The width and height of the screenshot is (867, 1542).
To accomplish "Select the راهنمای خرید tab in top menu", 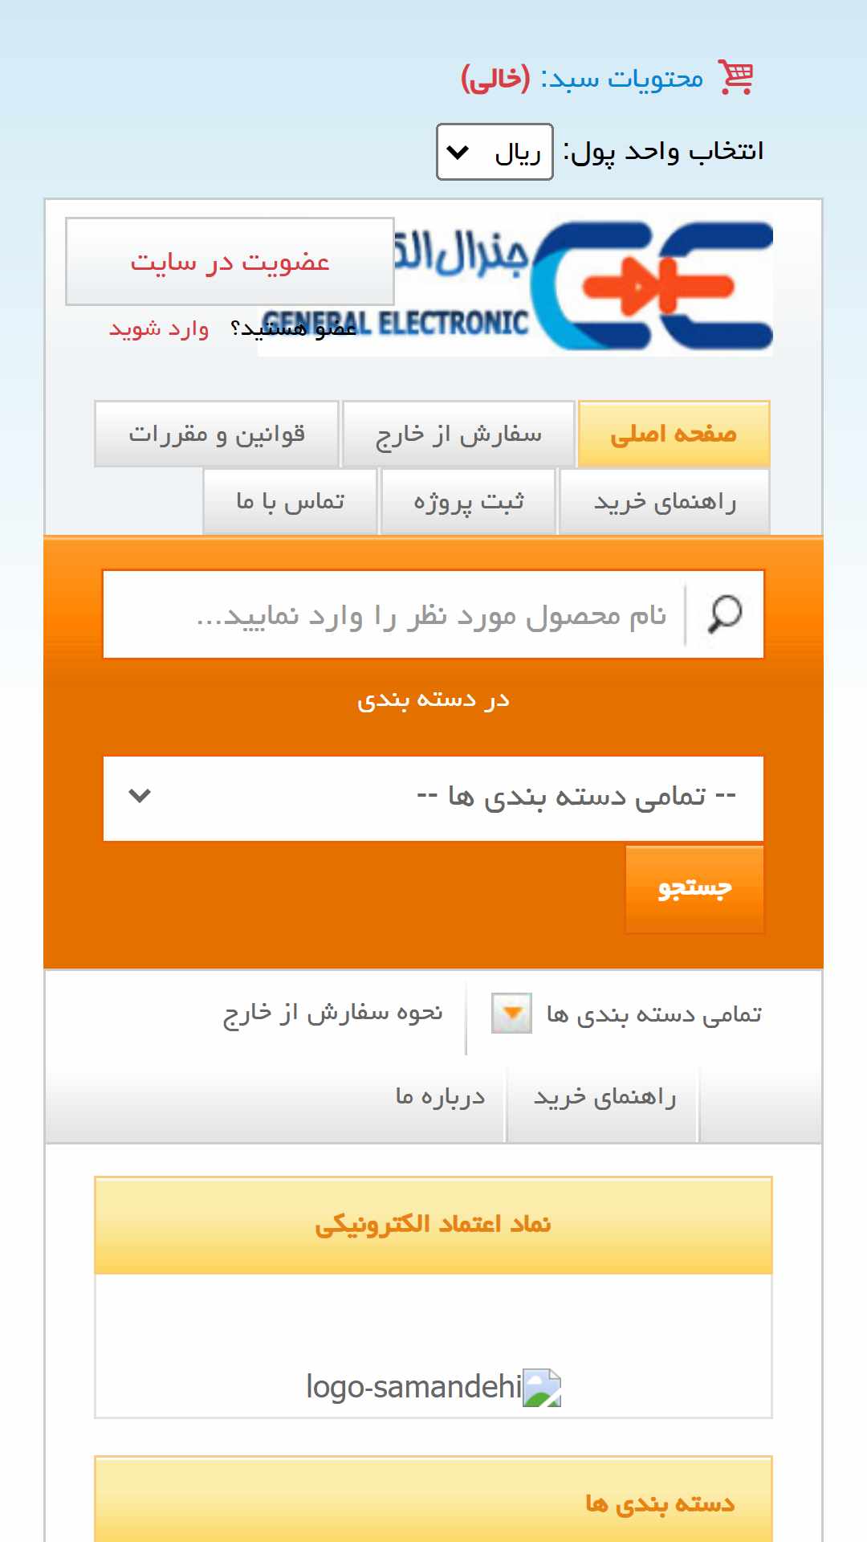I will pyautogui.click(x=664, y=502).
